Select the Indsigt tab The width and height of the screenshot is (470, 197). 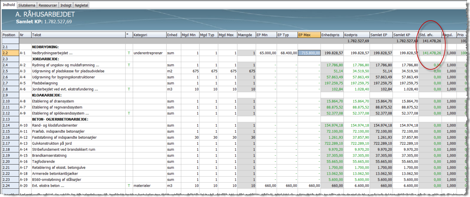click(66, 5)
